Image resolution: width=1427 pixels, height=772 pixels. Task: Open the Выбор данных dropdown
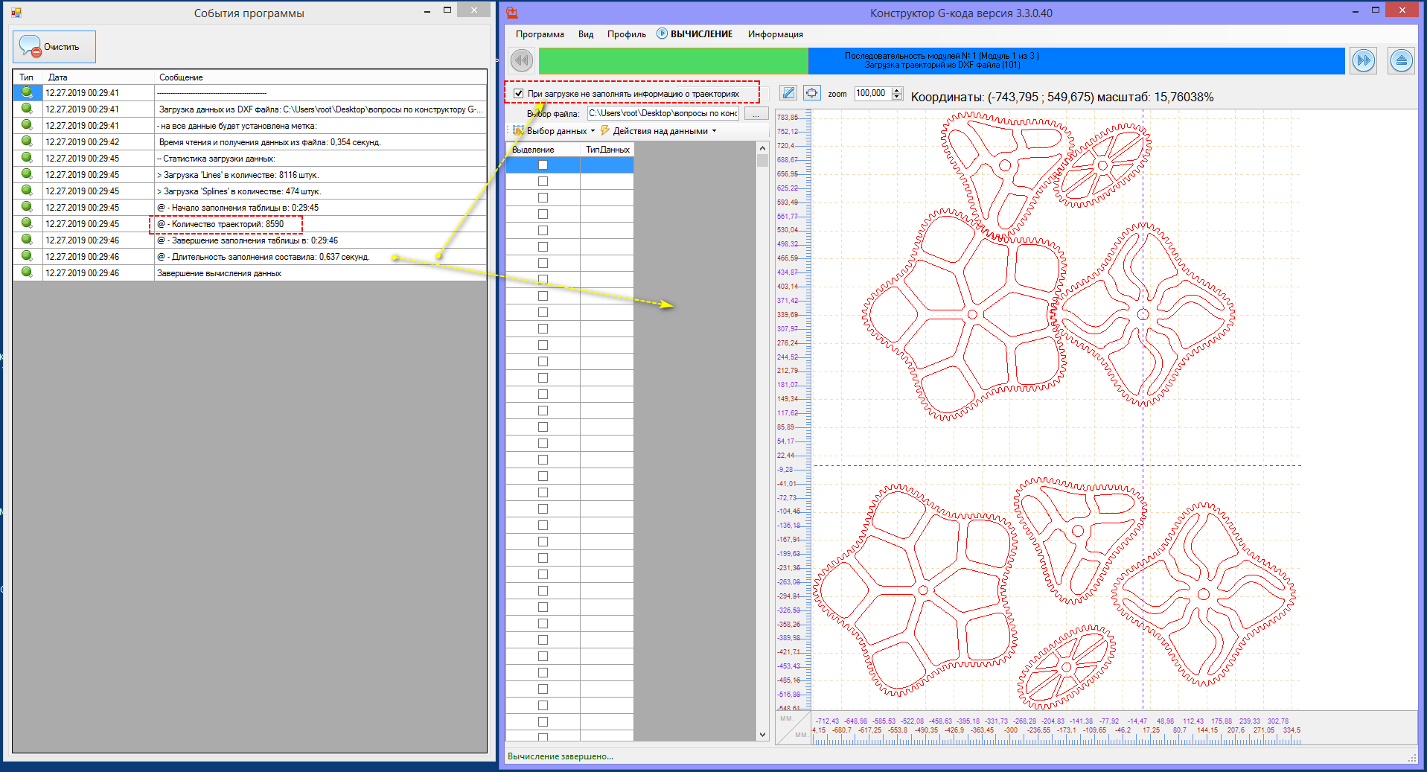[556, 131]
